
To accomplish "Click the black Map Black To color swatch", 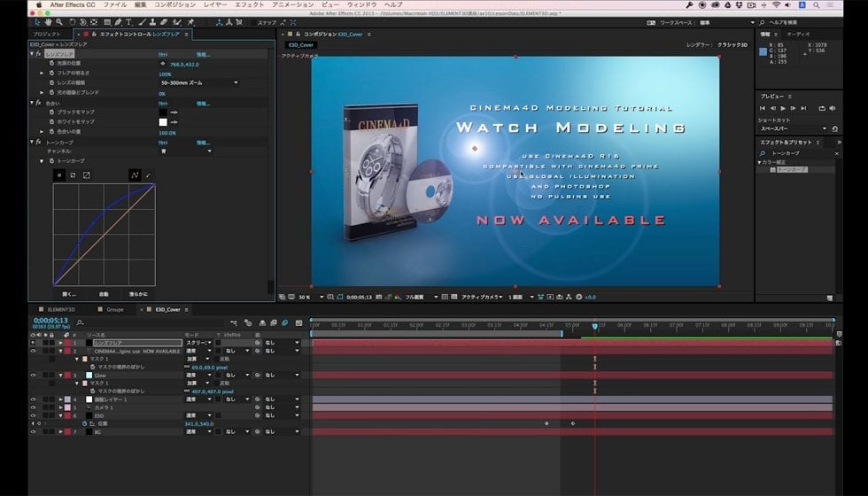I will (x=163, y=112).
